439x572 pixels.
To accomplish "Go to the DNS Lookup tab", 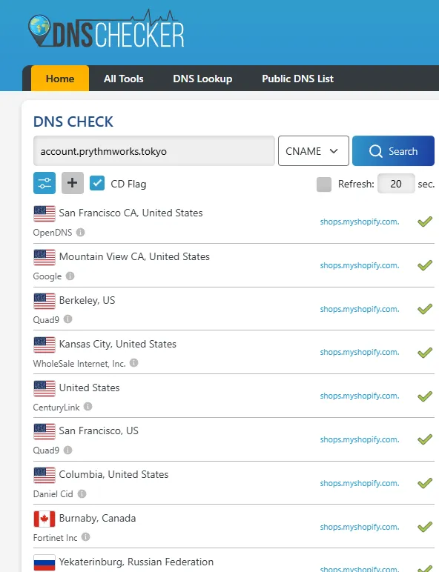I will pyautogui.click(x=202, y=79).
